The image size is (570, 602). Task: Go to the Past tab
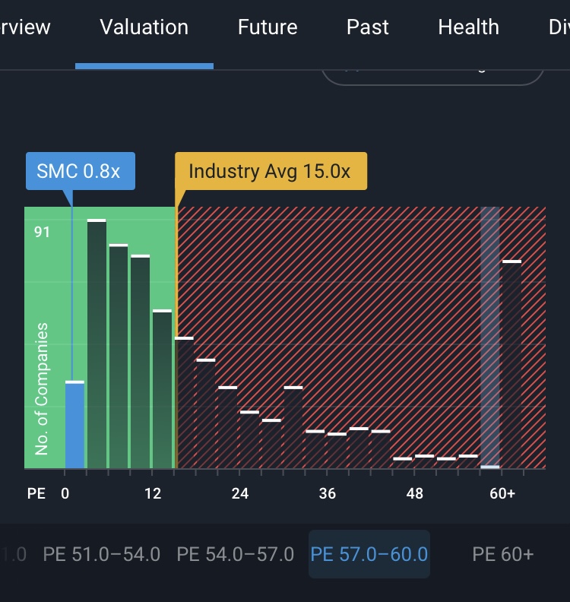click(x=368, y=28)
